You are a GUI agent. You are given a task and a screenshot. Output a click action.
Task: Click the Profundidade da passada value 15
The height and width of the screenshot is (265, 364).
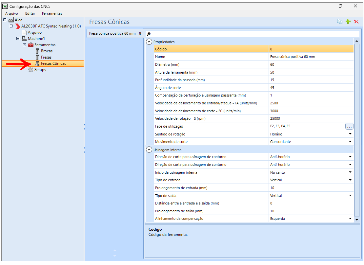[311, 80]
